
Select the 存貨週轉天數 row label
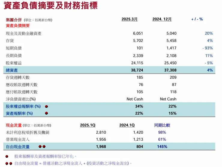[x=18, y=78]
